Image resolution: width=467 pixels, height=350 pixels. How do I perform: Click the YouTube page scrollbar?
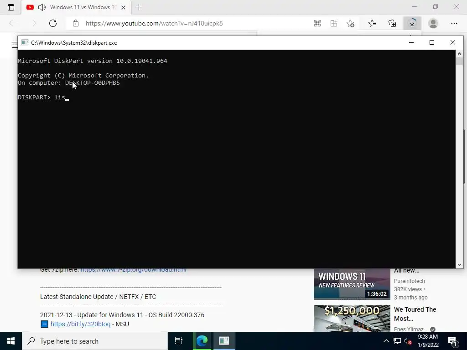click(x=465, y=156)
